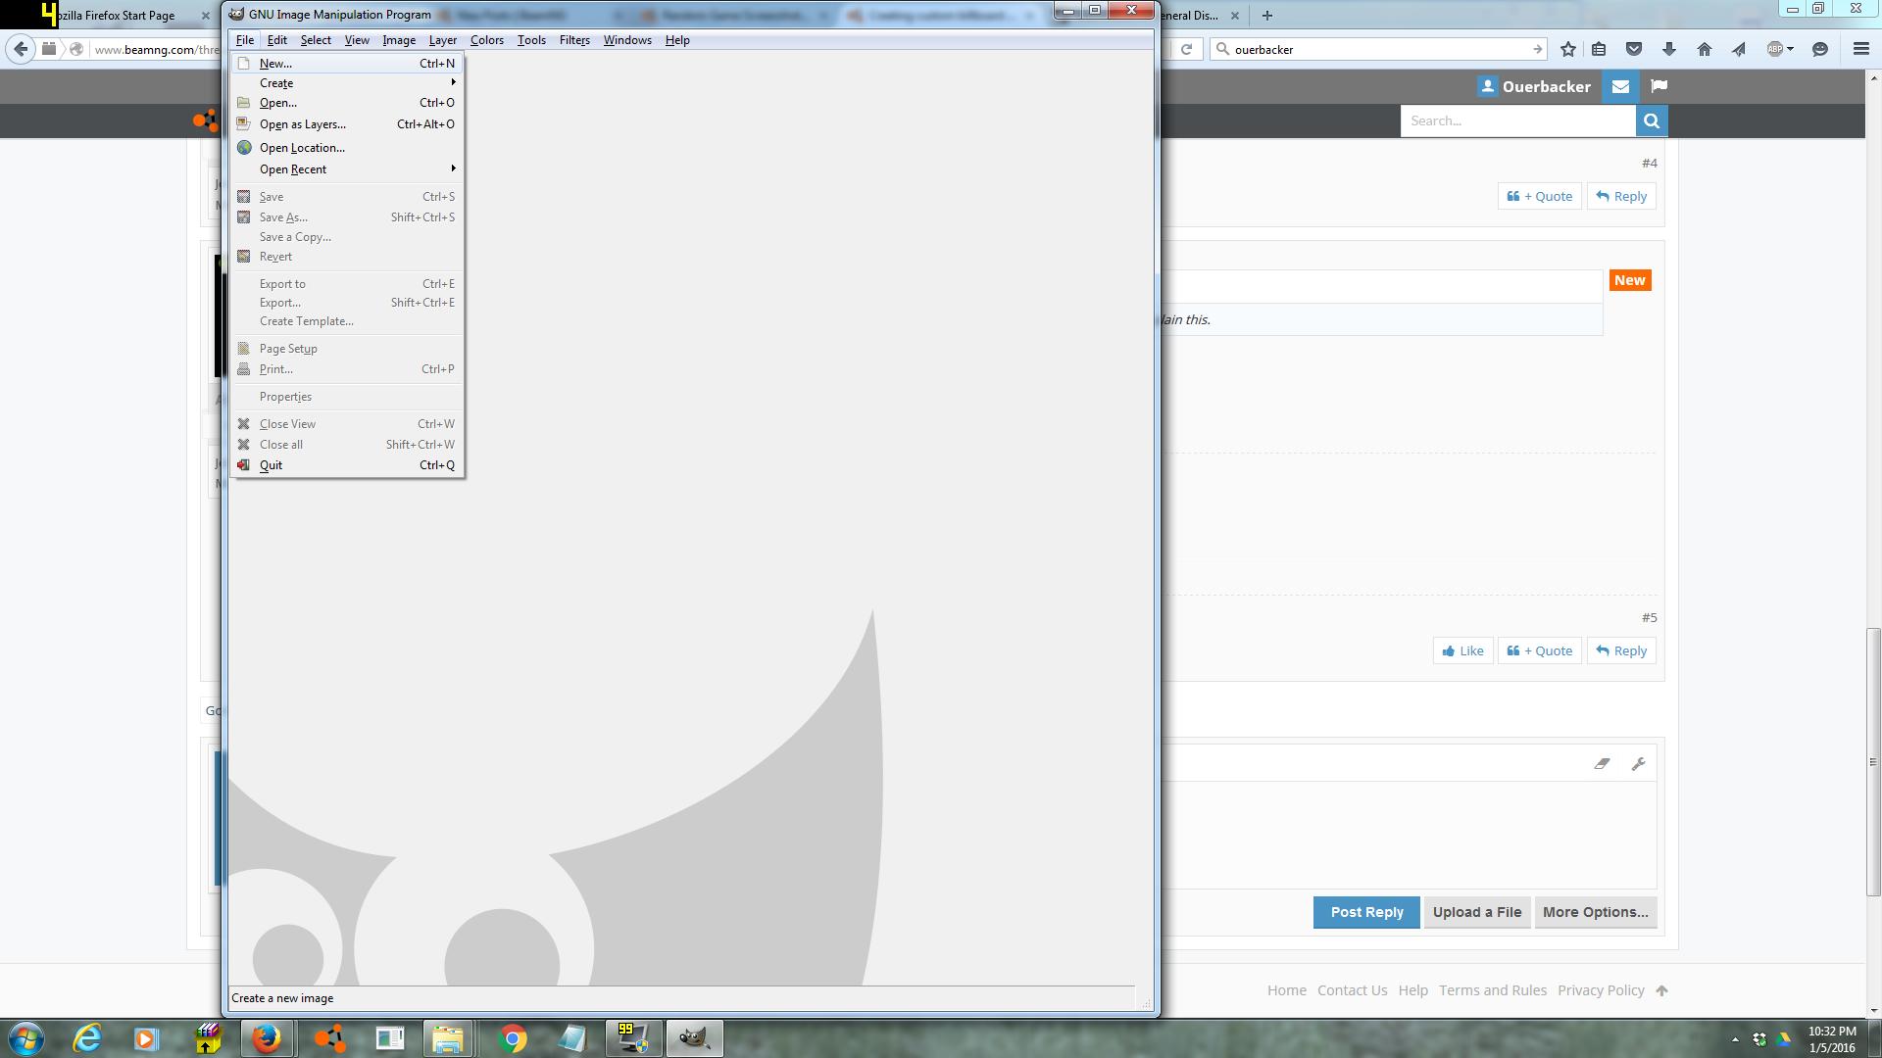This screenshot has width=1882, height=1058.
Task: Click the editor eraser icon in reply box
Action: (1602, 764)
